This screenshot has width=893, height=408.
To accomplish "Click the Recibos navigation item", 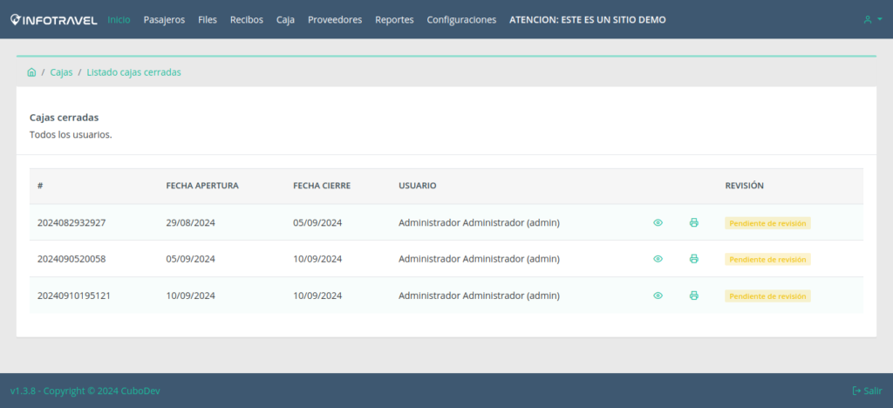I will click(x=247, y=19).
